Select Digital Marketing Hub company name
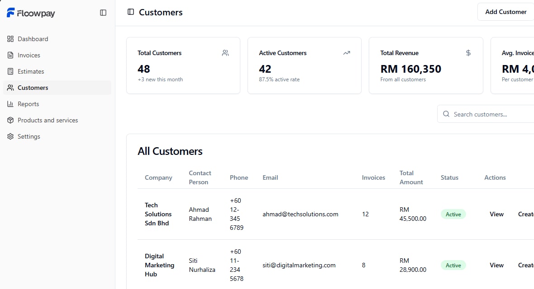The width and height of the screenshot is (534, 289). 159,265
